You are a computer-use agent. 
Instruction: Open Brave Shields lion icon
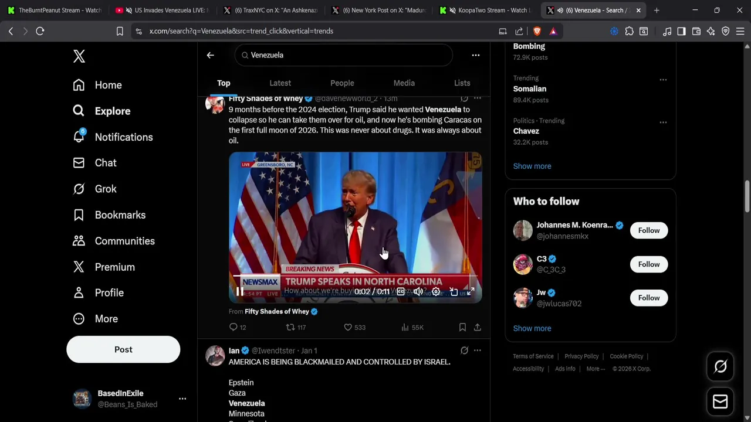(x=537, y=31)
